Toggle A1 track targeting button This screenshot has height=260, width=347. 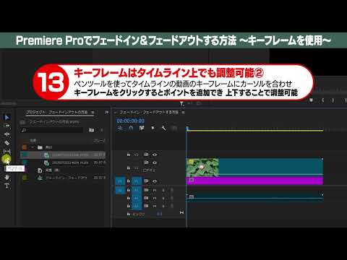click(137, 190)
